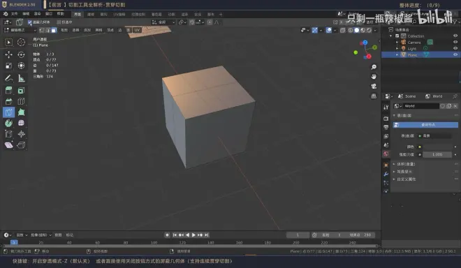Screen dimensions: 461x268
Task: Enable face select mode
Action: tap(54, 30)
